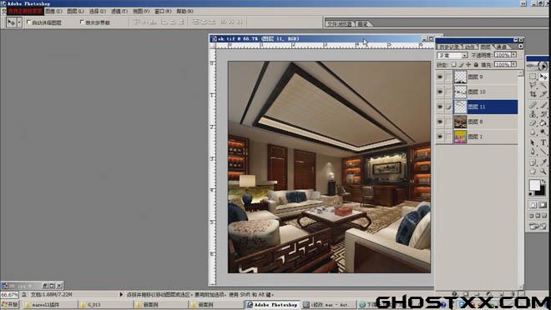Choose the Eraser tool in the toolbox
Screen dimensions: 551x310
tap(533, 123)
